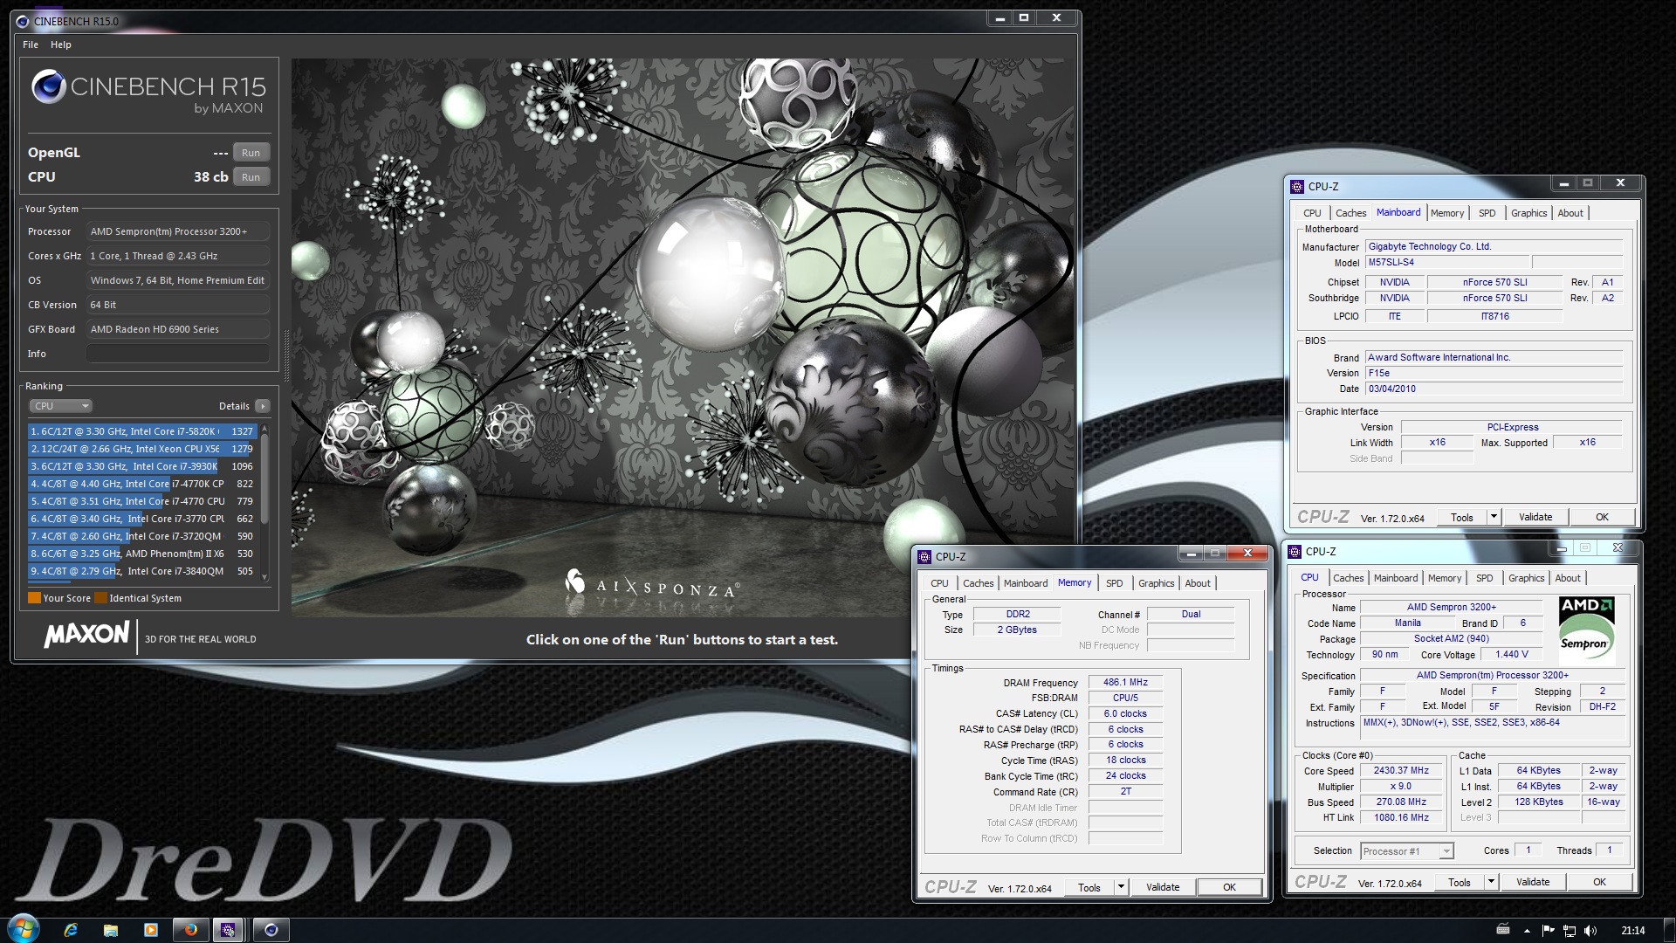
Task: Select ranking entry Intel Xeon CPU X56
Action: (x=141, y=449)
